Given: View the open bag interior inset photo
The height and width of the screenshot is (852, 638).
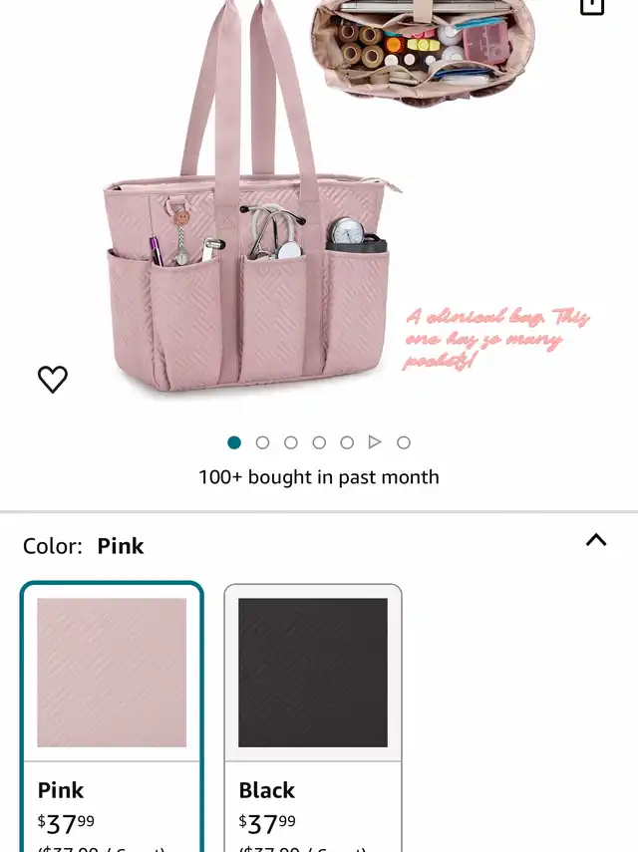Looking at the screenshot, I should 423,50.
